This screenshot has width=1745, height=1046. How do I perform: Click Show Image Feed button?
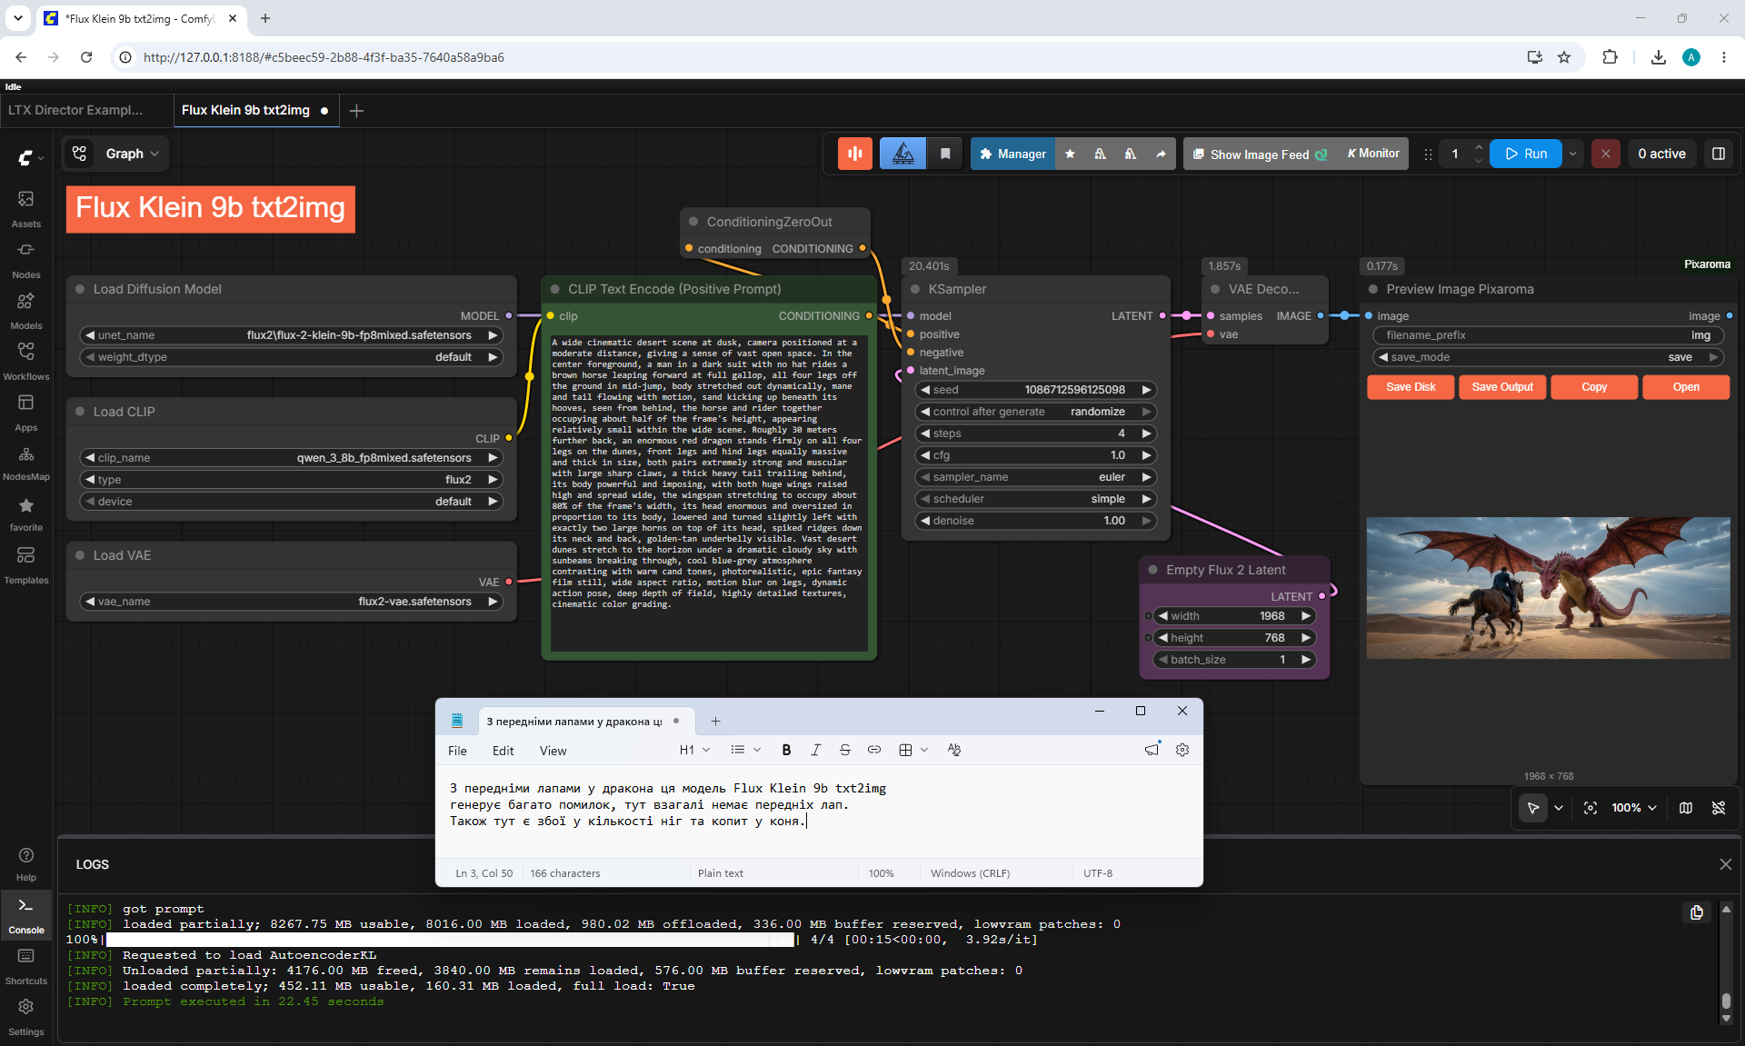click(x=1261, y=154)
